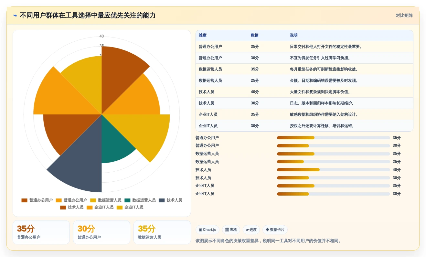This screenshot has width=426, height=257.
Task: Toggle the brown 技术人员 legend item
Action: [x=72, y=208]
